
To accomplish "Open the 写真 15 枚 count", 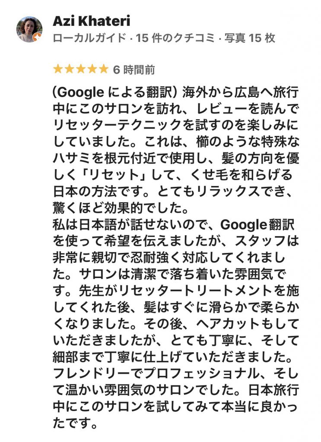I will [x=249, y=38].
